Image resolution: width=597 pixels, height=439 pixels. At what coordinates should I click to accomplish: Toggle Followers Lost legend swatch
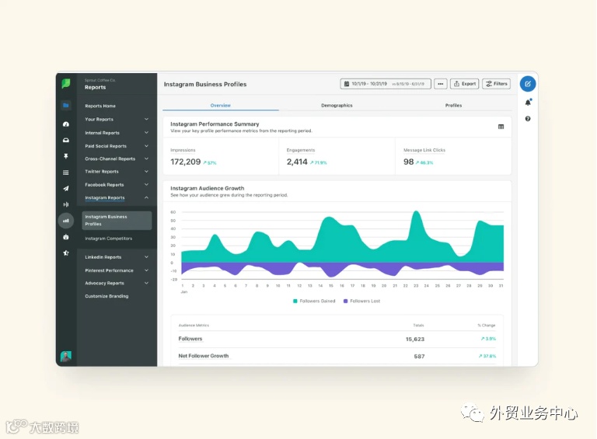pos(345,301)
